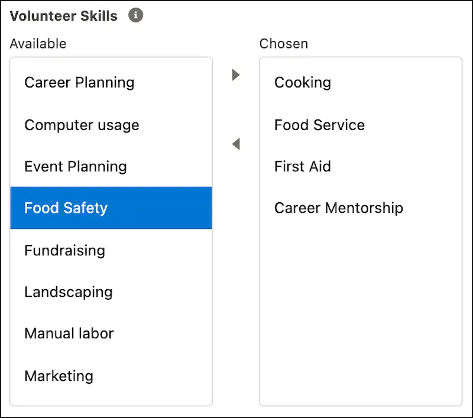The image size is (473, 418).
Task: Click blank space below Marketing option
Action: coord(111,400)
